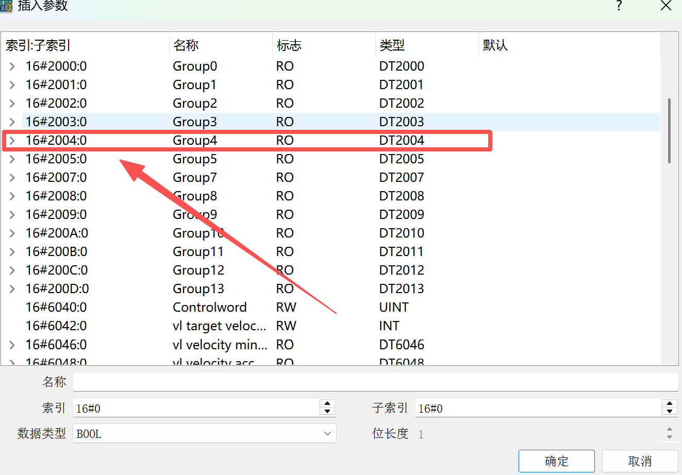Select the Group13 name cell
The width and height of the screenshot is (682, 475).
click(x=198, y=289)
